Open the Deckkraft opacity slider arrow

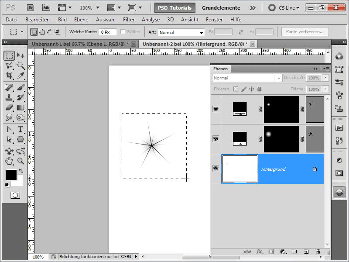pos(325,78)
